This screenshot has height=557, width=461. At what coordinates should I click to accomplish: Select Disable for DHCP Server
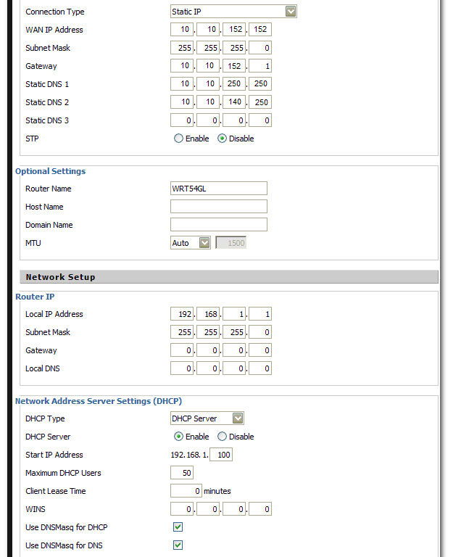pos(222,436)
